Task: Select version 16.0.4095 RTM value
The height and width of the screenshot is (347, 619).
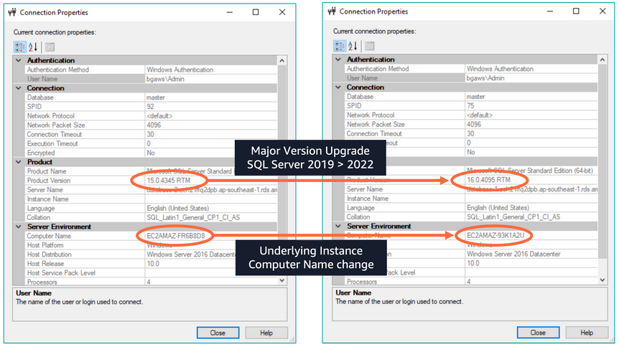Action: (489, 180)
